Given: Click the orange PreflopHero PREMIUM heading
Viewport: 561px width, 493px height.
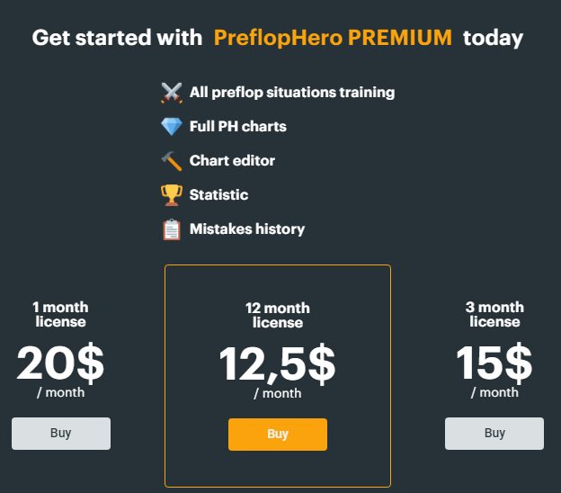Looking at the screenshot, I should 333,38.
